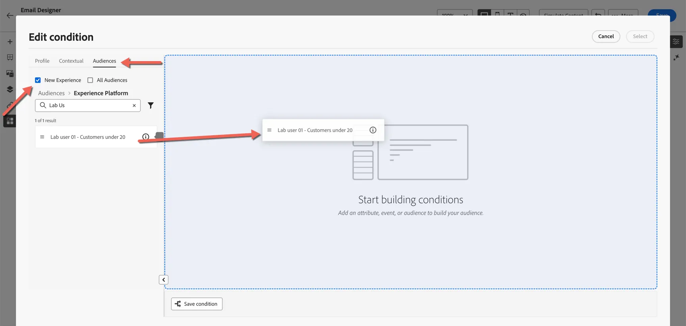Image resolution: width=686 pixels, height=326 pixels.
Task: Click the Save condition button
Action: tap(197, 304)
